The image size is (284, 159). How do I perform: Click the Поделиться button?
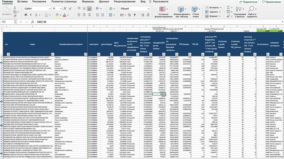(248, 2)
